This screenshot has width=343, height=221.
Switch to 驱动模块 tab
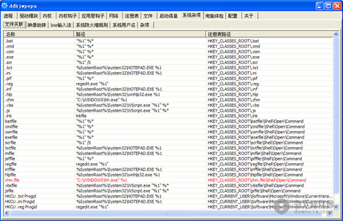click(x=29, y=16)
